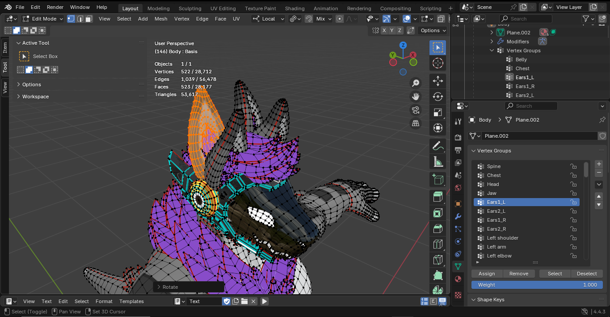Toggle snapping magnet button
Image resolution: width=610 pixels, height=317 pixels.
[x=309, y=19]
